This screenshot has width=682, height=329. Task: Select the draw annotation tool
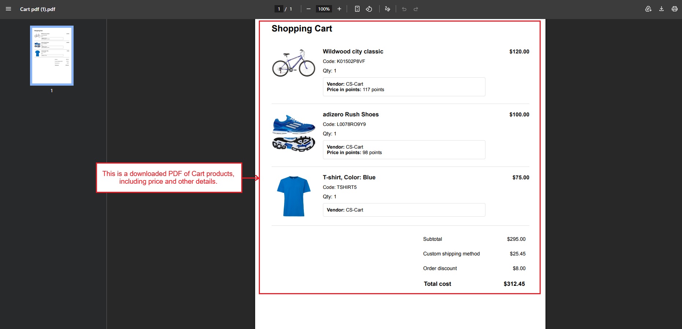[388, 9]
